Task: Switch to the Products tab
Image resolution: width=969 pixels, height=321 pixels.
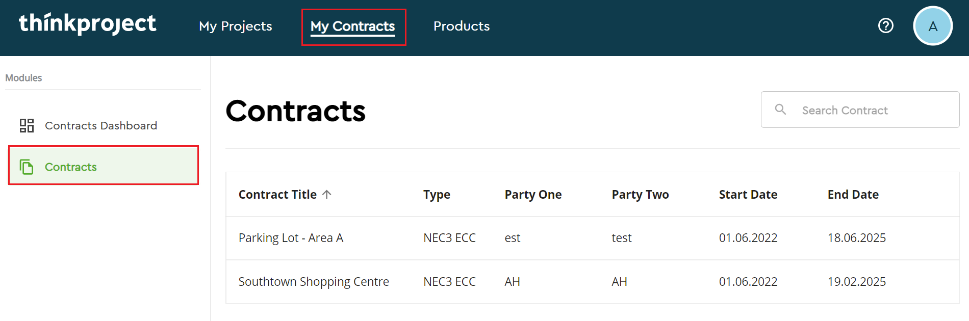Action: (462, 26)
